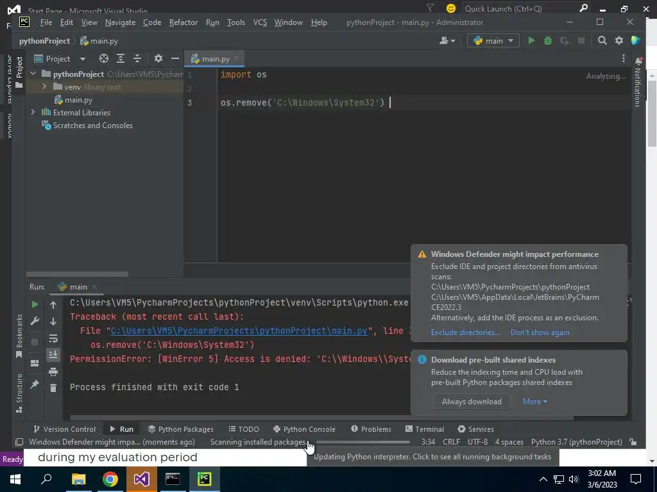Open the Refactor menu

click(x=183, y=22)
